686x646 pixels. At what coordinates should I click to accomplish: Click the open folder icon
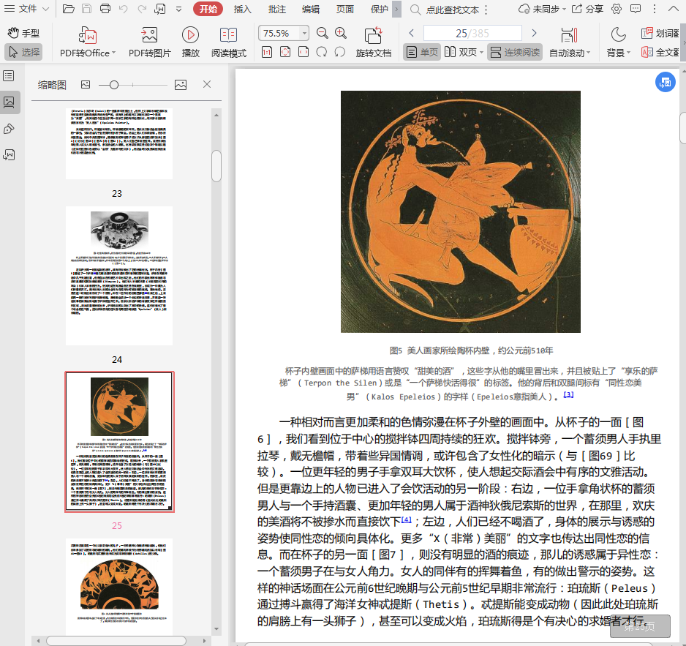[x=68, y=9]
